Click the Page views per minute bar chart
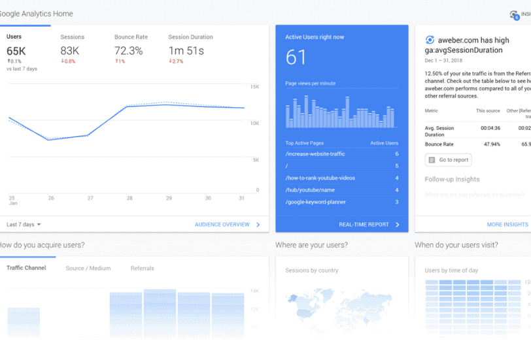 pyautogui.click(x=340, y=112)
